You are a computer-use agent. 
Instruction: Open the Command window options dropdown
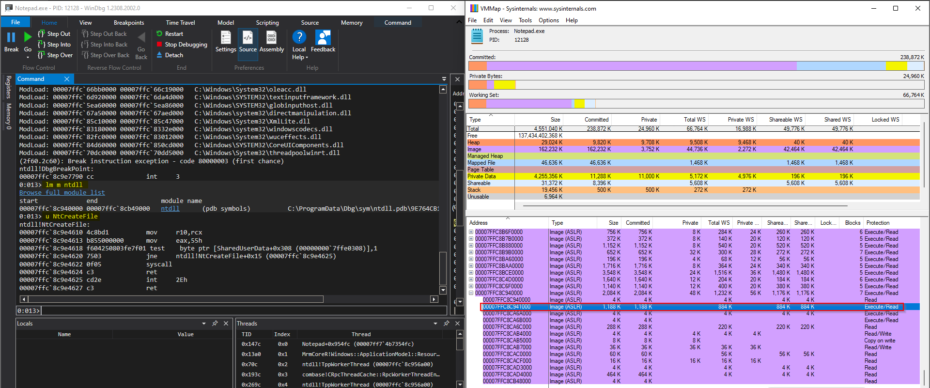tap(444, 79)
